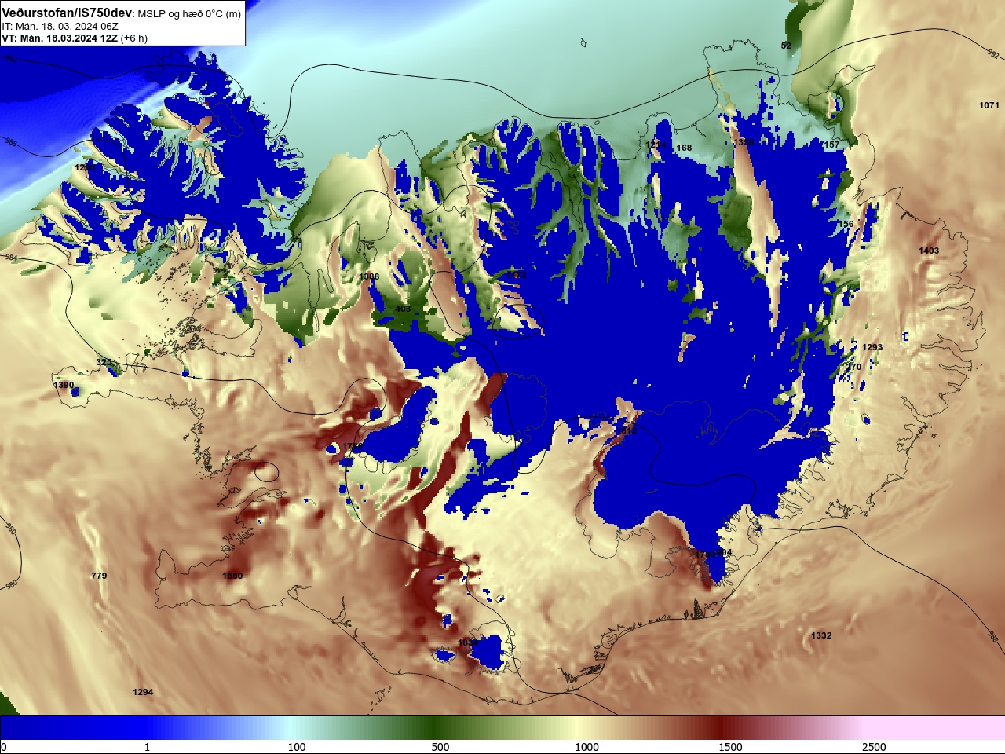
Task: Click the map value 1214
Action: click(656, 145)
